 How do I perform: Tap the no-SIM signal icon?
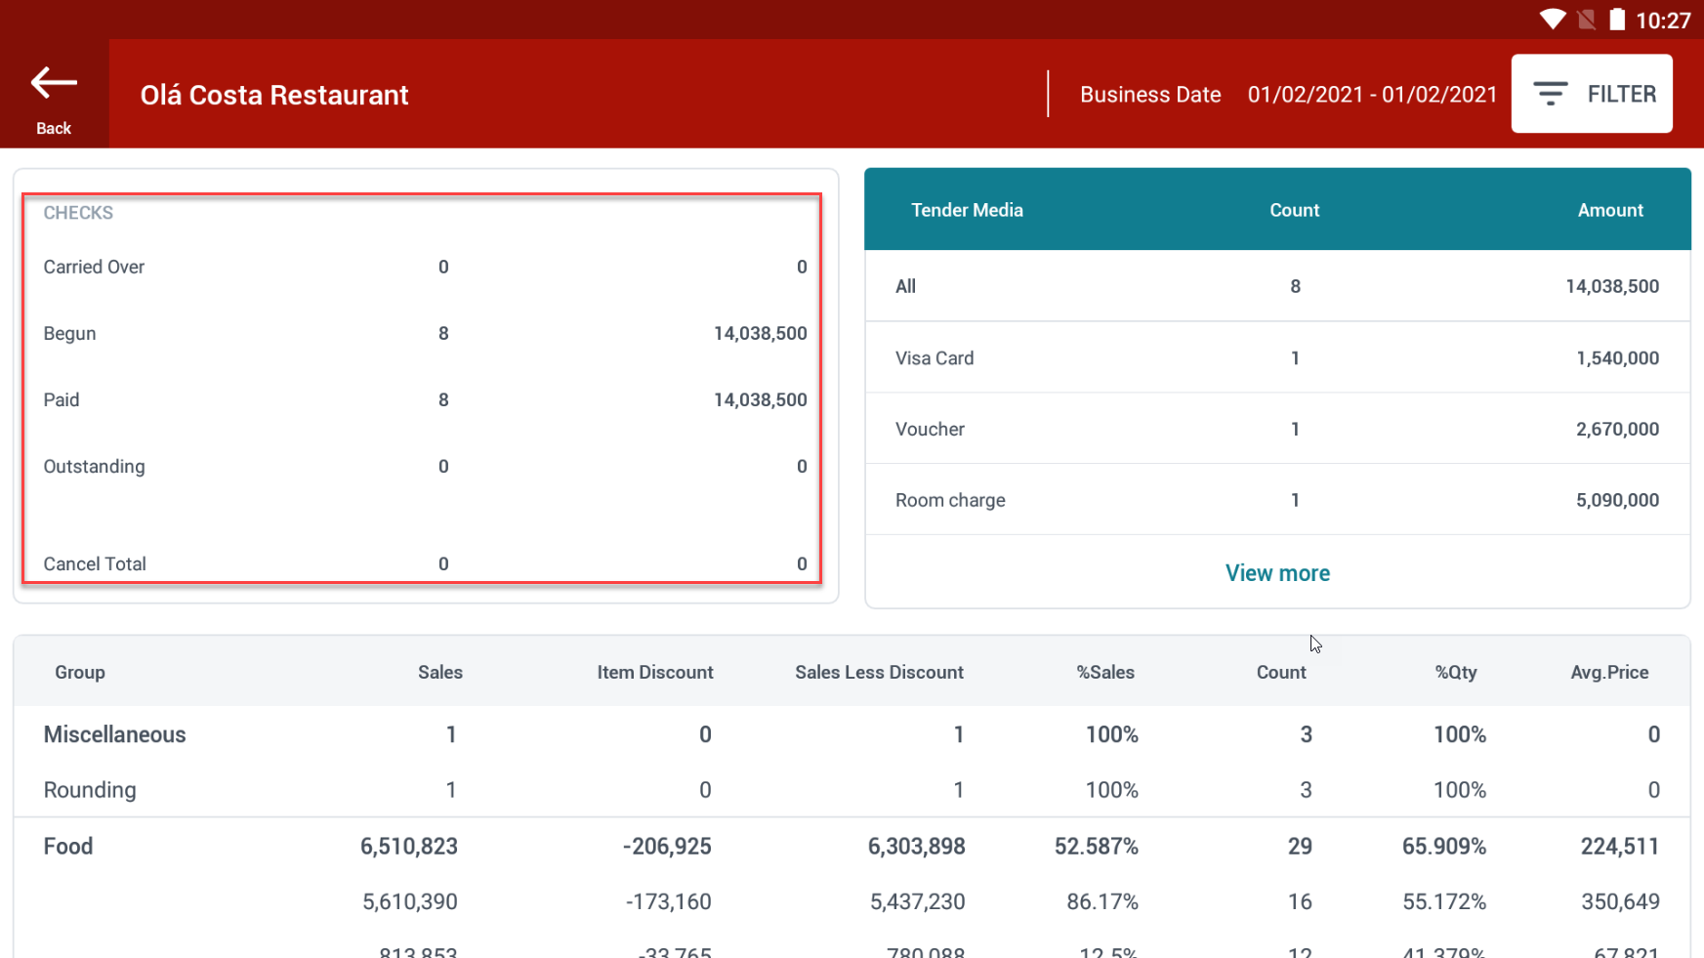pyautogui.click(x=1587, y=20)
